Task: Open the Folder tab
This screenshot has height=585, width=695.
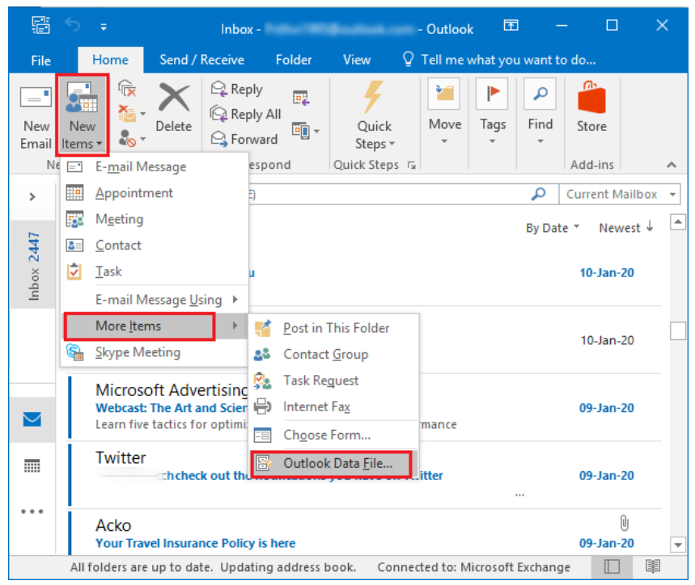Action: (294, 60)
